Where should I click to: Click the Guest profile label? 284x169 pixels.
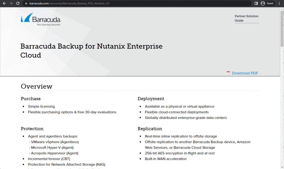point(270,3)
